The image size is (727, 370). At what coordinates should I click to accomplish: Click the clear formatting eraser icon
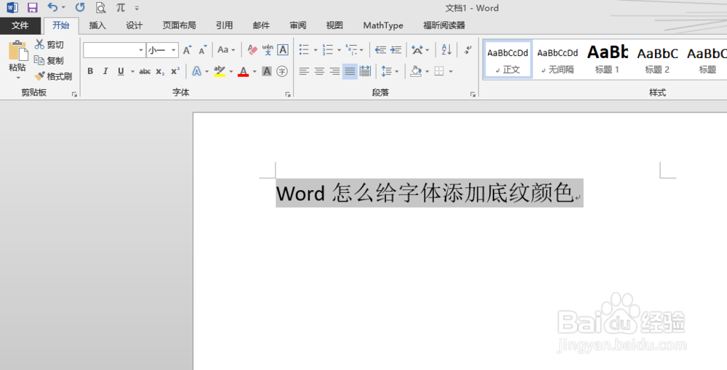pyautogui.click(x=252, y=49)
